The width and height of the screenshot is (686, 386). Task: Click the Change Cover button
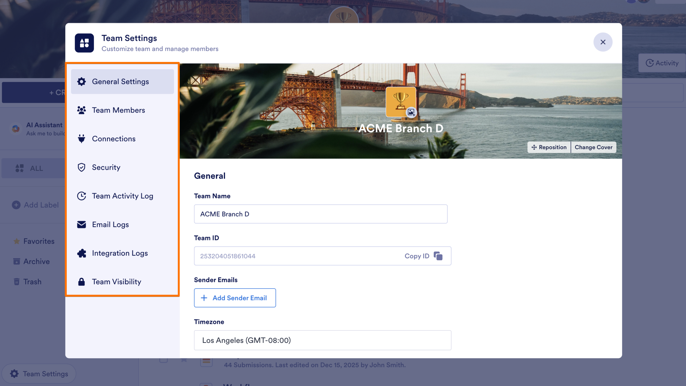coord(594,147)
